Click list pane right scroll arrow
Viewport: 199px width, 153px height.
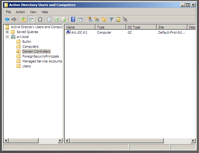coord(193,141)
